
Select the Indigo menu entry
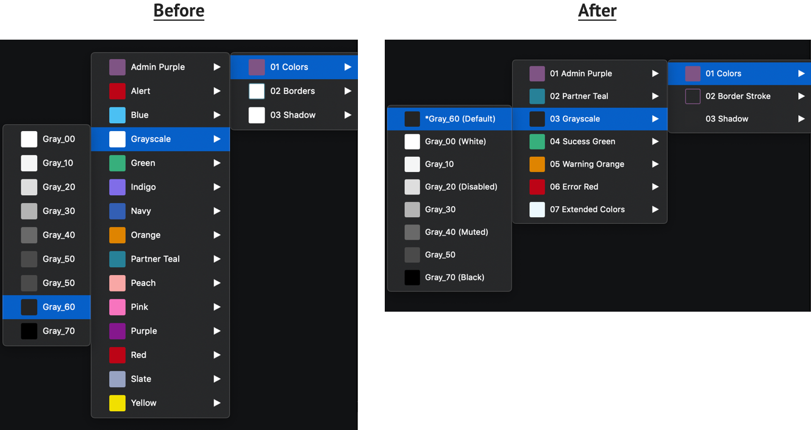pos(146,187)
